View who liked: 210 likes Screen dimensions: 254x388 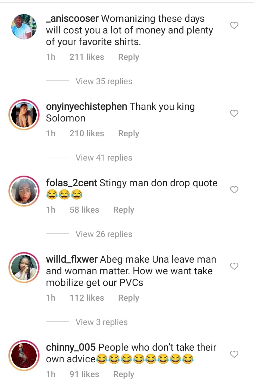point(87,133)
